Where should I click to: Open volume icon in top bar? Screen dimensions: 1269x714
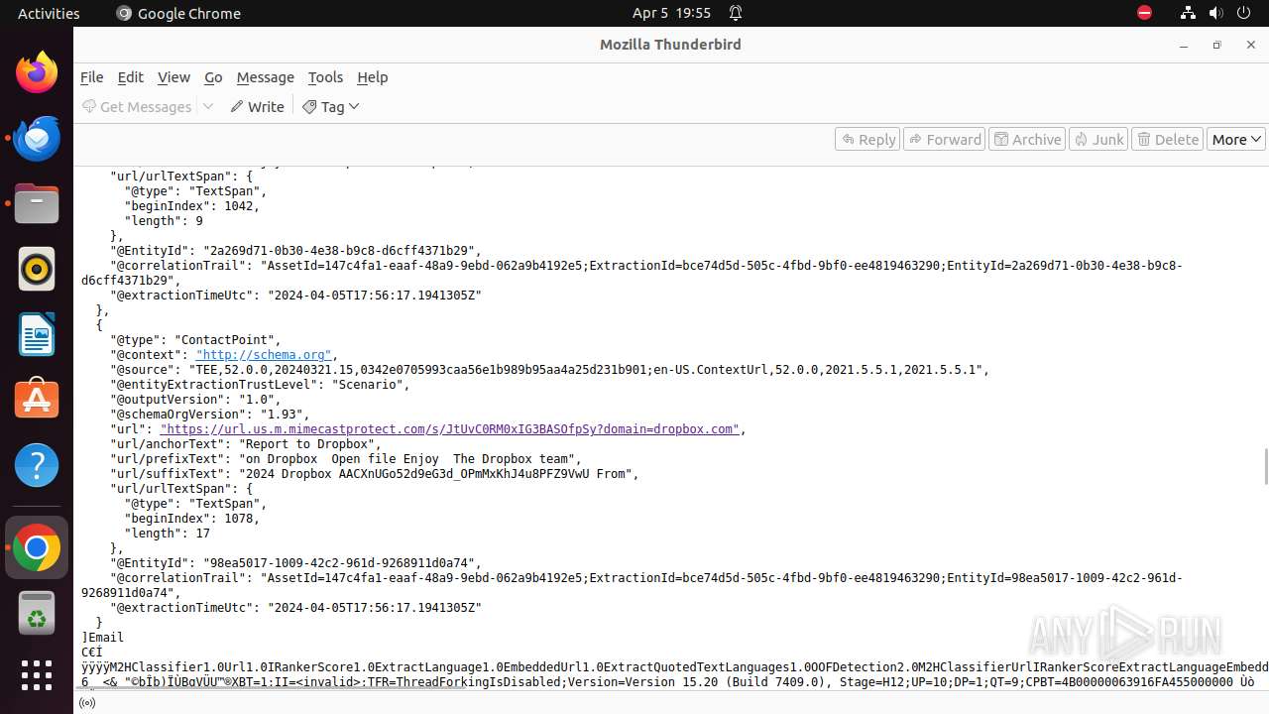pos(1215,13)
